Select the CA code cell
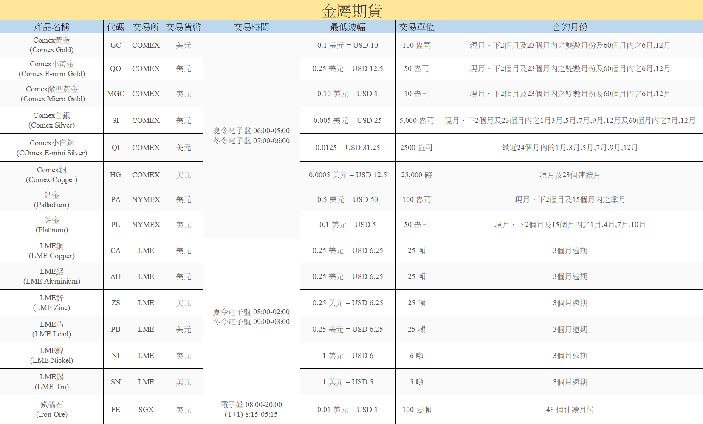Image resolution: width=703 pixels, height=424 pixels. pyautogui.click(x=116, y=250)
